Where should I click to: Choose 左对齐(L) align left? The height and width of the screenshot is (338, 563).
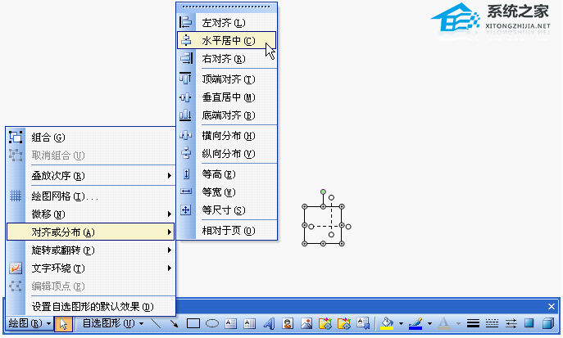pyautogui.click(x=226, y=23)
